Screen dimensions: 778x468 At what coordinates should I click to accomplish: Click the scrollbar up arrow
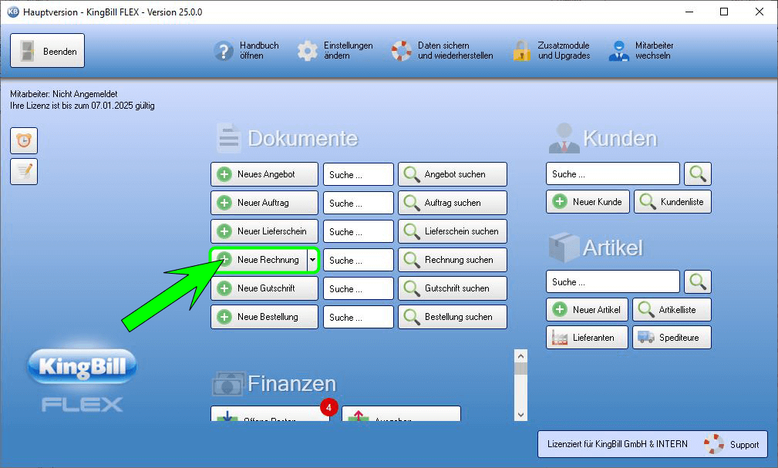[x=520, y=356]
